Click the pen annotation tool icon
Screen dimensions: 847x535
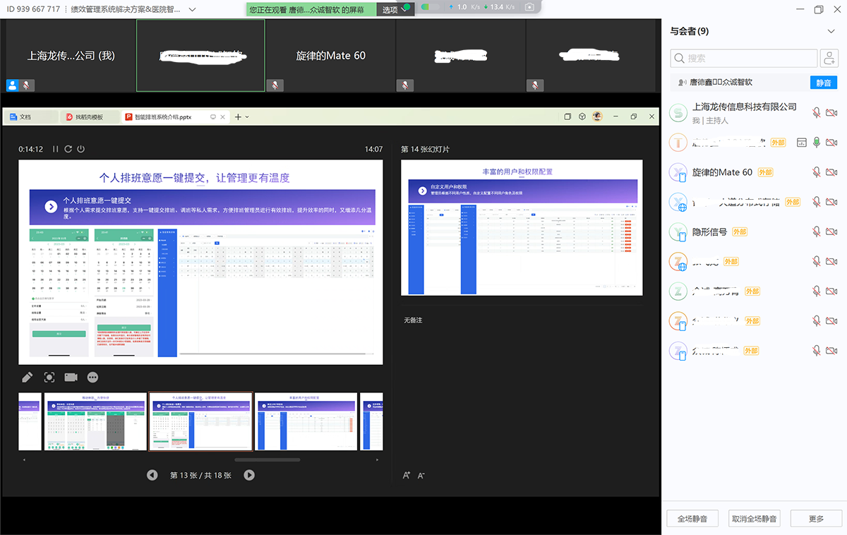pyautogui.click(x=28, y=378)
